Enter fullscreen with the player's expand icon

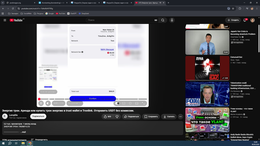pyautogui.click(x=143, y=103)
